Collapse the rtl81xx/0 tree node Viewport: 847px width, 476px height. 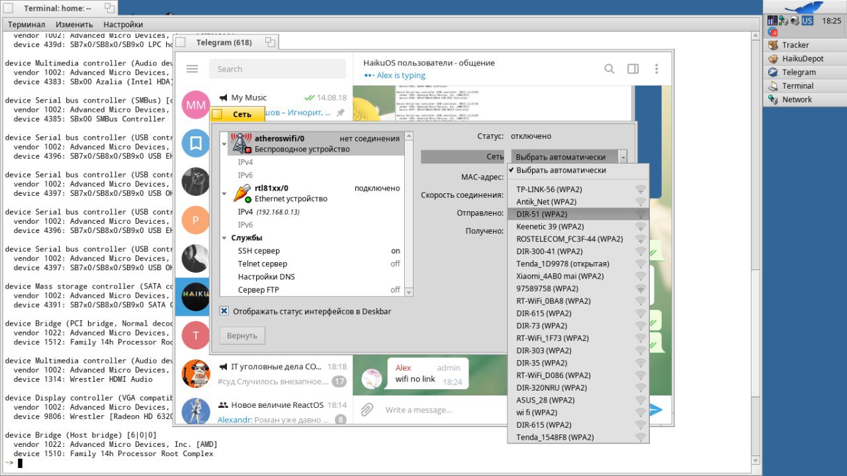pos(224,193)
